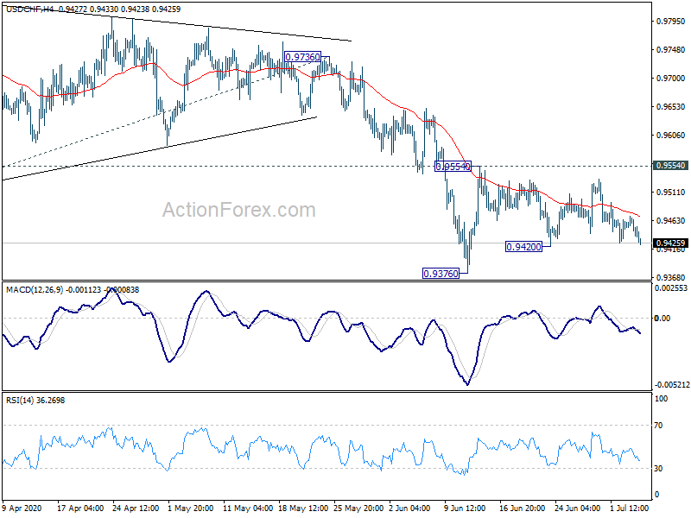691x518 pixels.
Task: Click the 16 Jun 20:00 date label
Action: 522,509
